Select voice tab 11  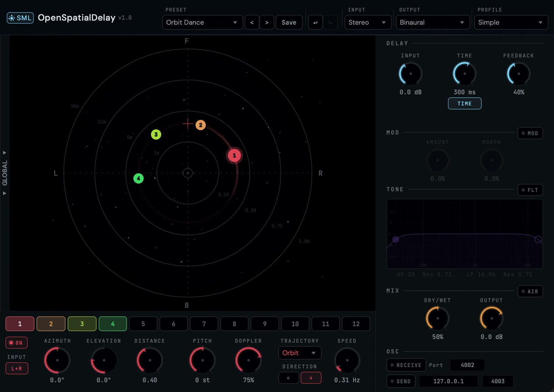pos(326,324)
